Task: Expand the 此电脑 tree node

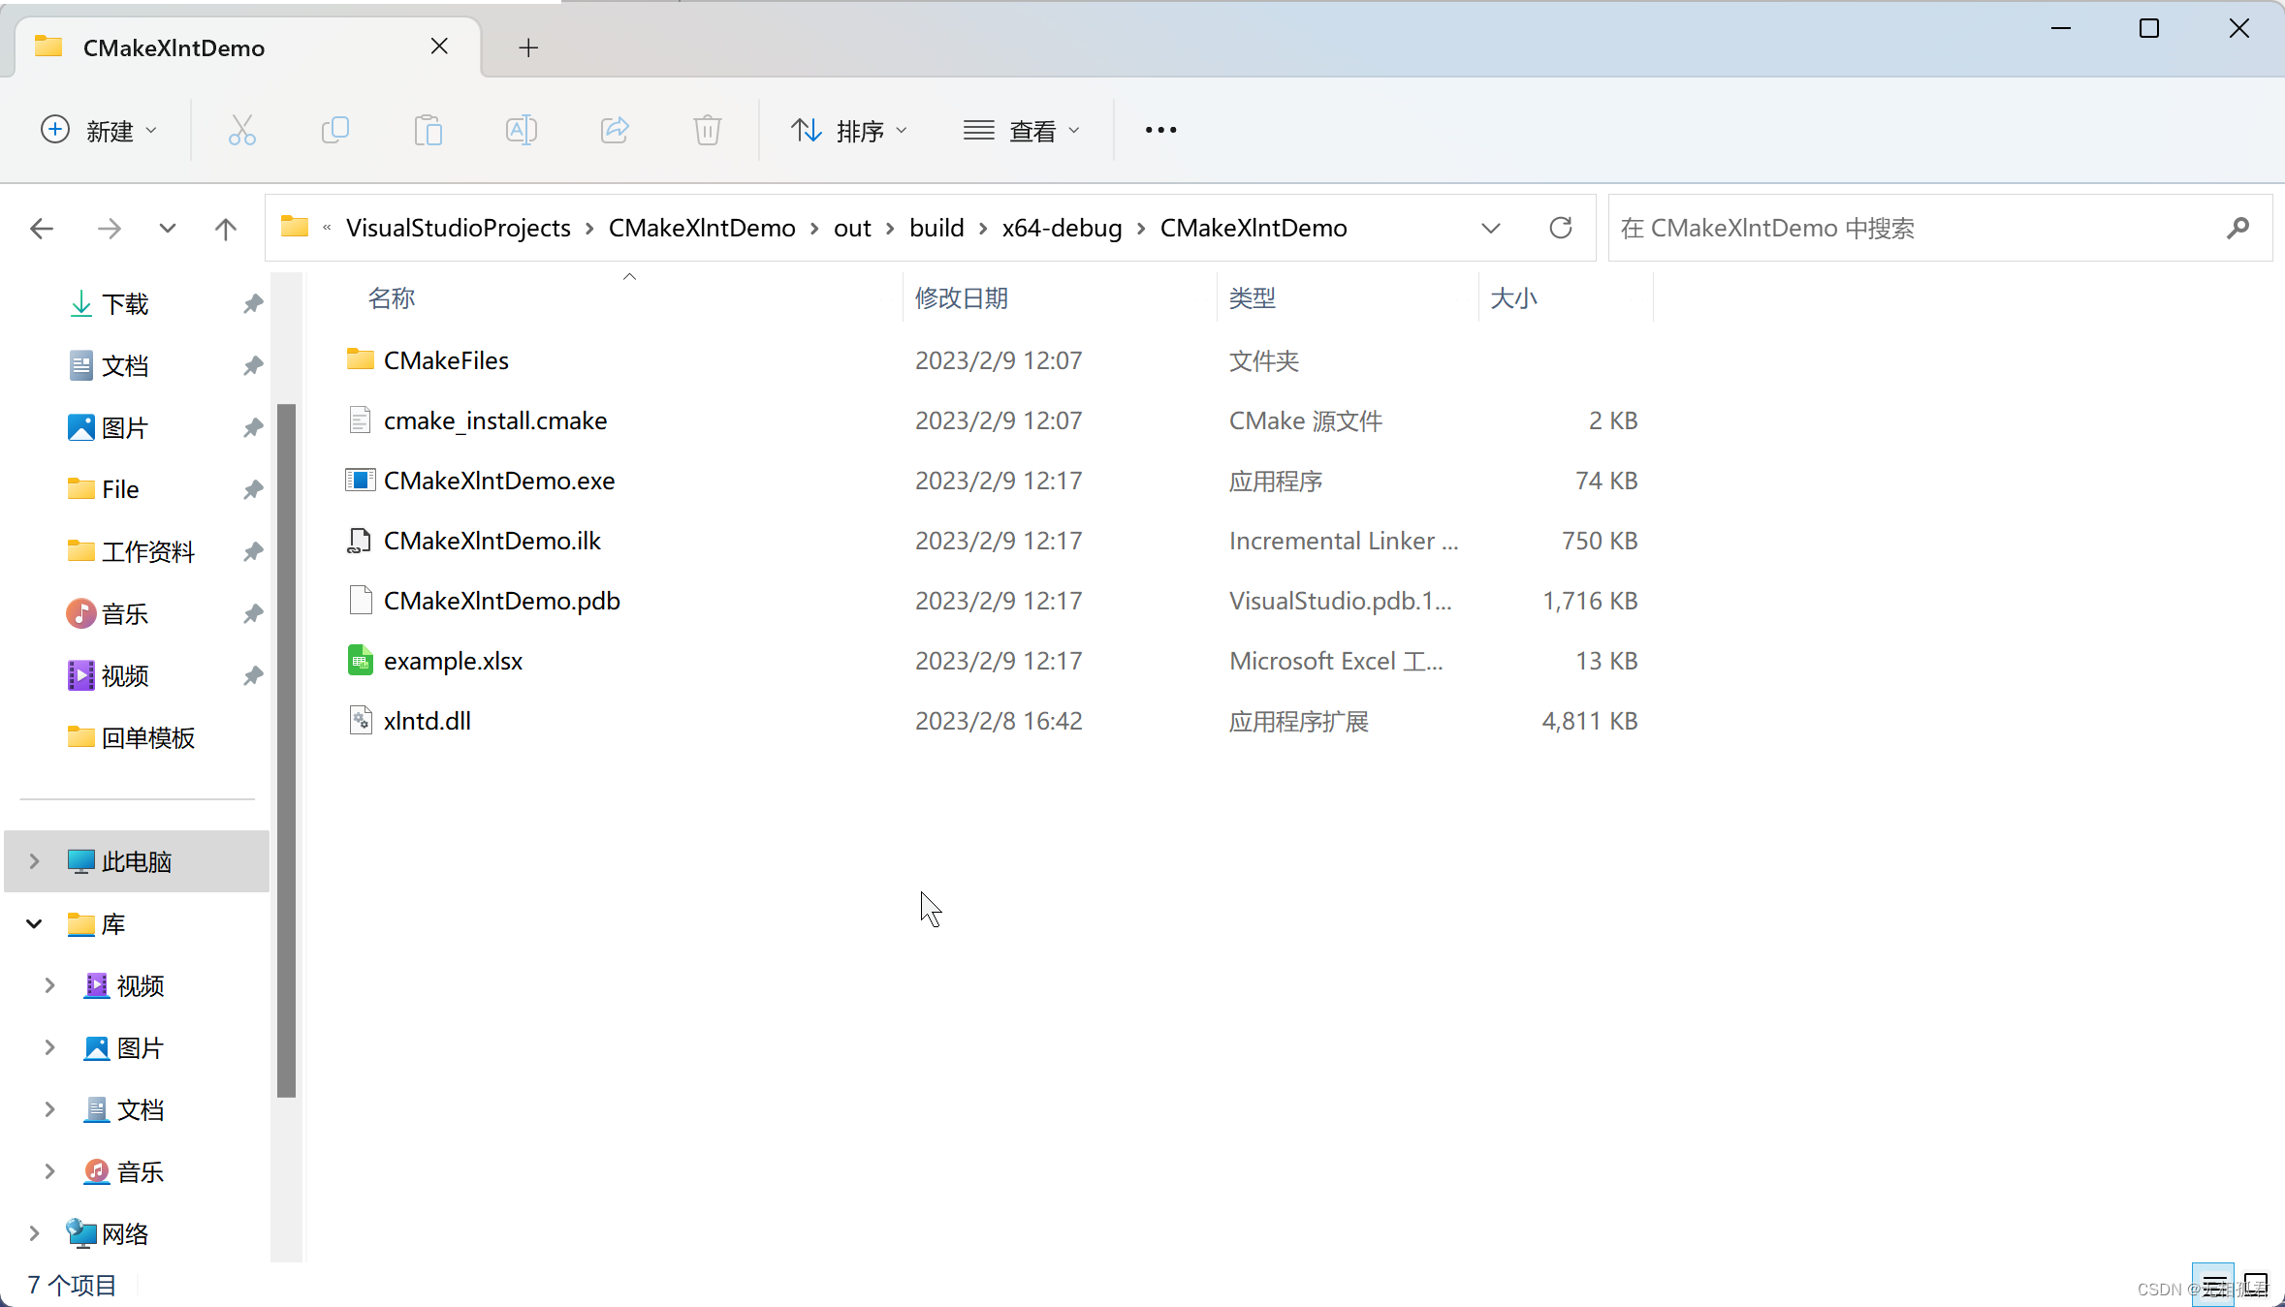Action: tap(34, 861)
